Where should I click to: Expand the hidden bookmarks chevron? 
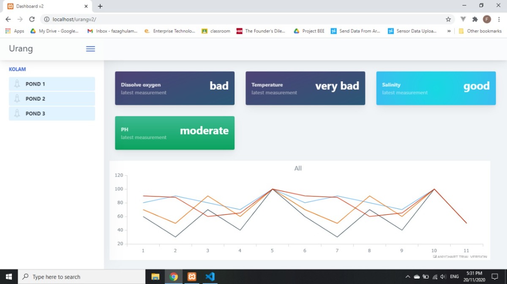449,31
